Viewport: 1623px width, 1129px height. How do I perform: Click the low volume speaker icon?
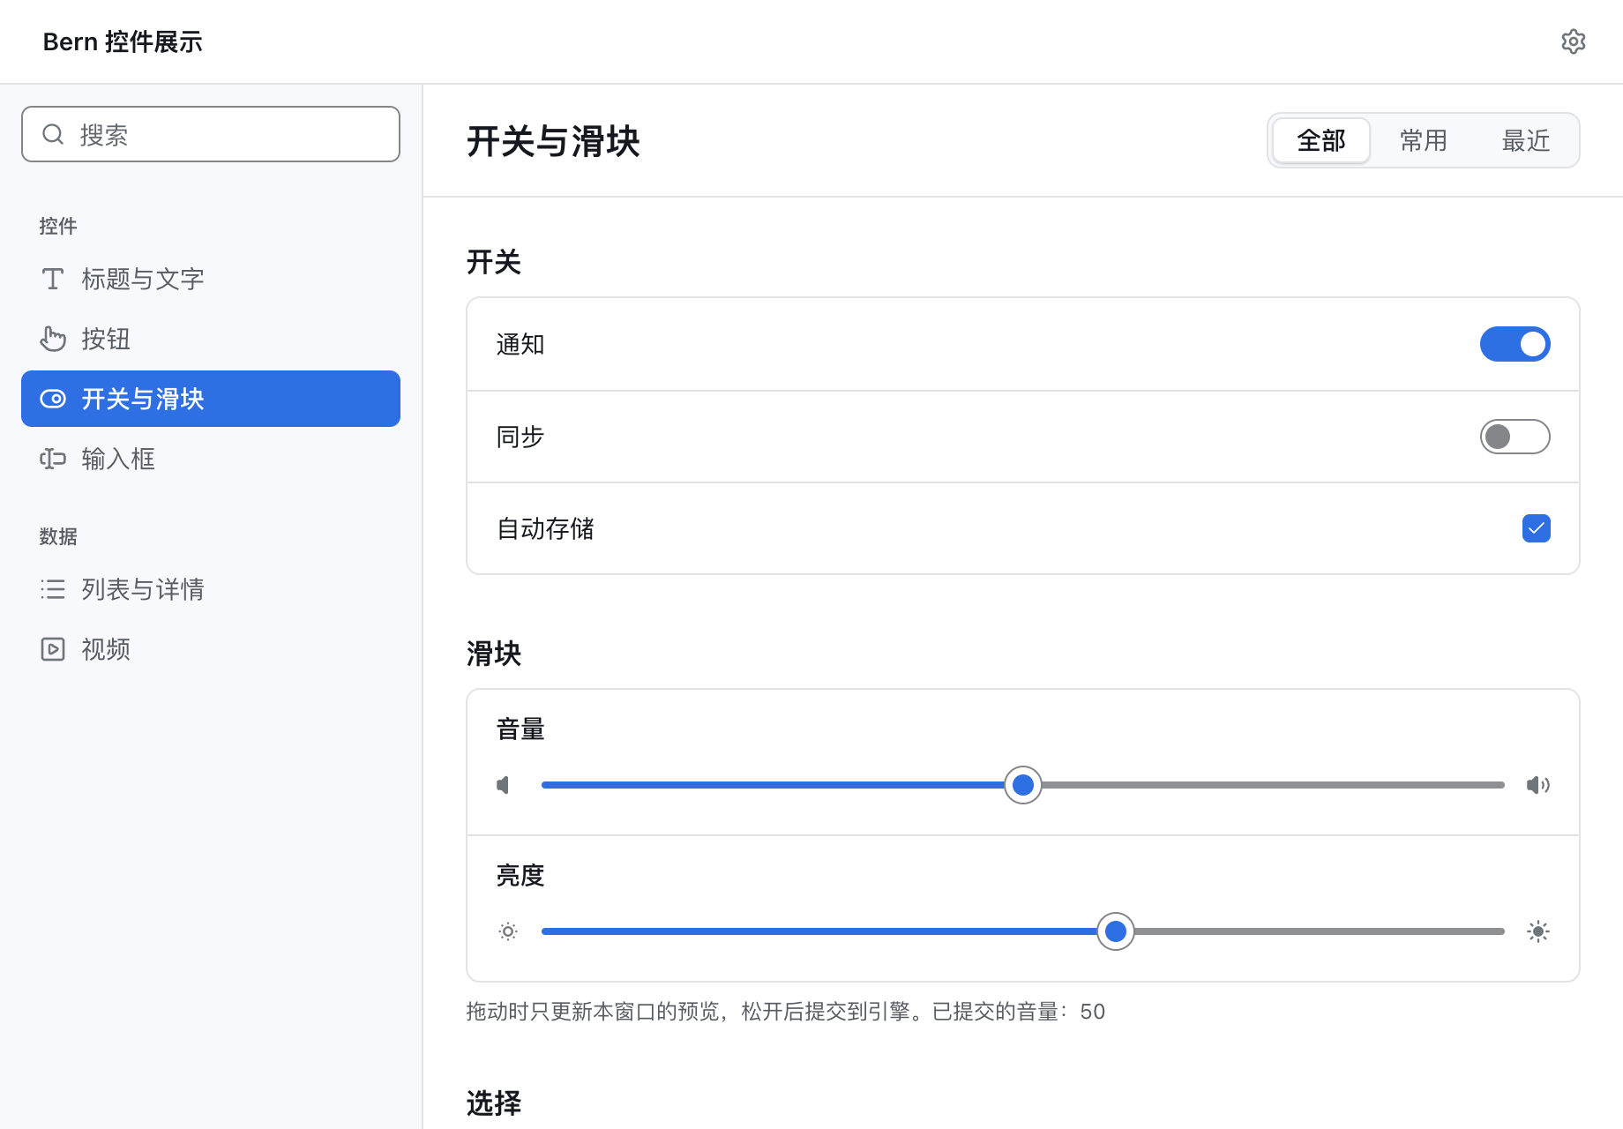504,785
